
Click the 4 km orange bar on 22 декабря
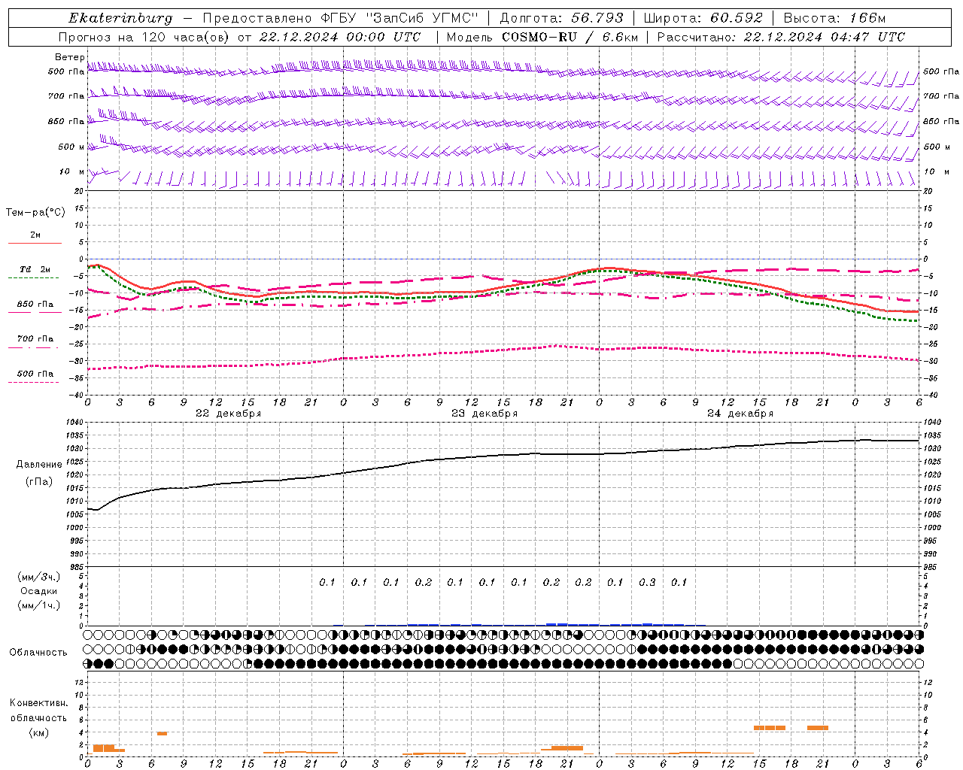[x=162, y=733]
